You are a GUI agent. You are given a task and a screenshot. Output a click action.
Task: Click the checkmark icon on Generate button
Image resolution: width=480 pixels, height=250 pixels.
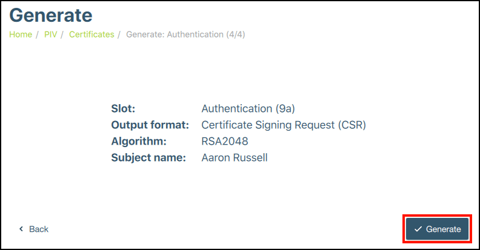(418, 229)
